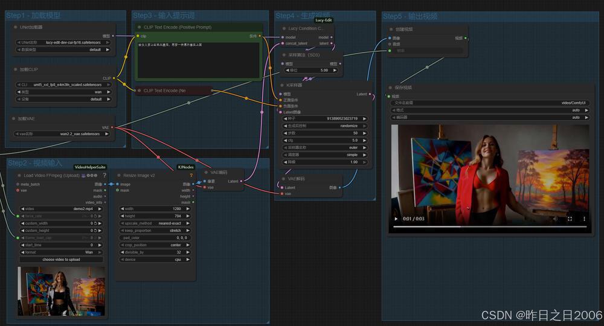The height and width of the screenshot is (326, 604).
Task: Click the VideoHelperSuite badge label
Action: [90, 167]
